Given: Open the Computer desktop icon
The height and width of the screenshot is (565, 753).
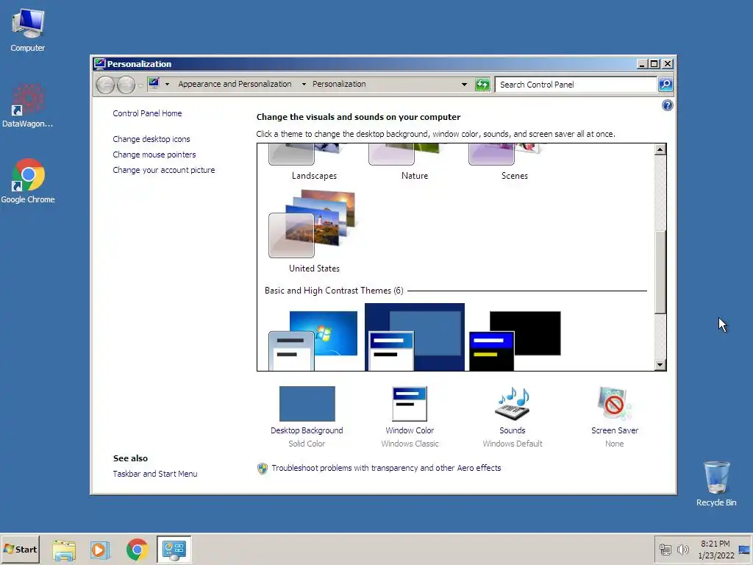Looking at the screenshot, I should coord(28,30).
